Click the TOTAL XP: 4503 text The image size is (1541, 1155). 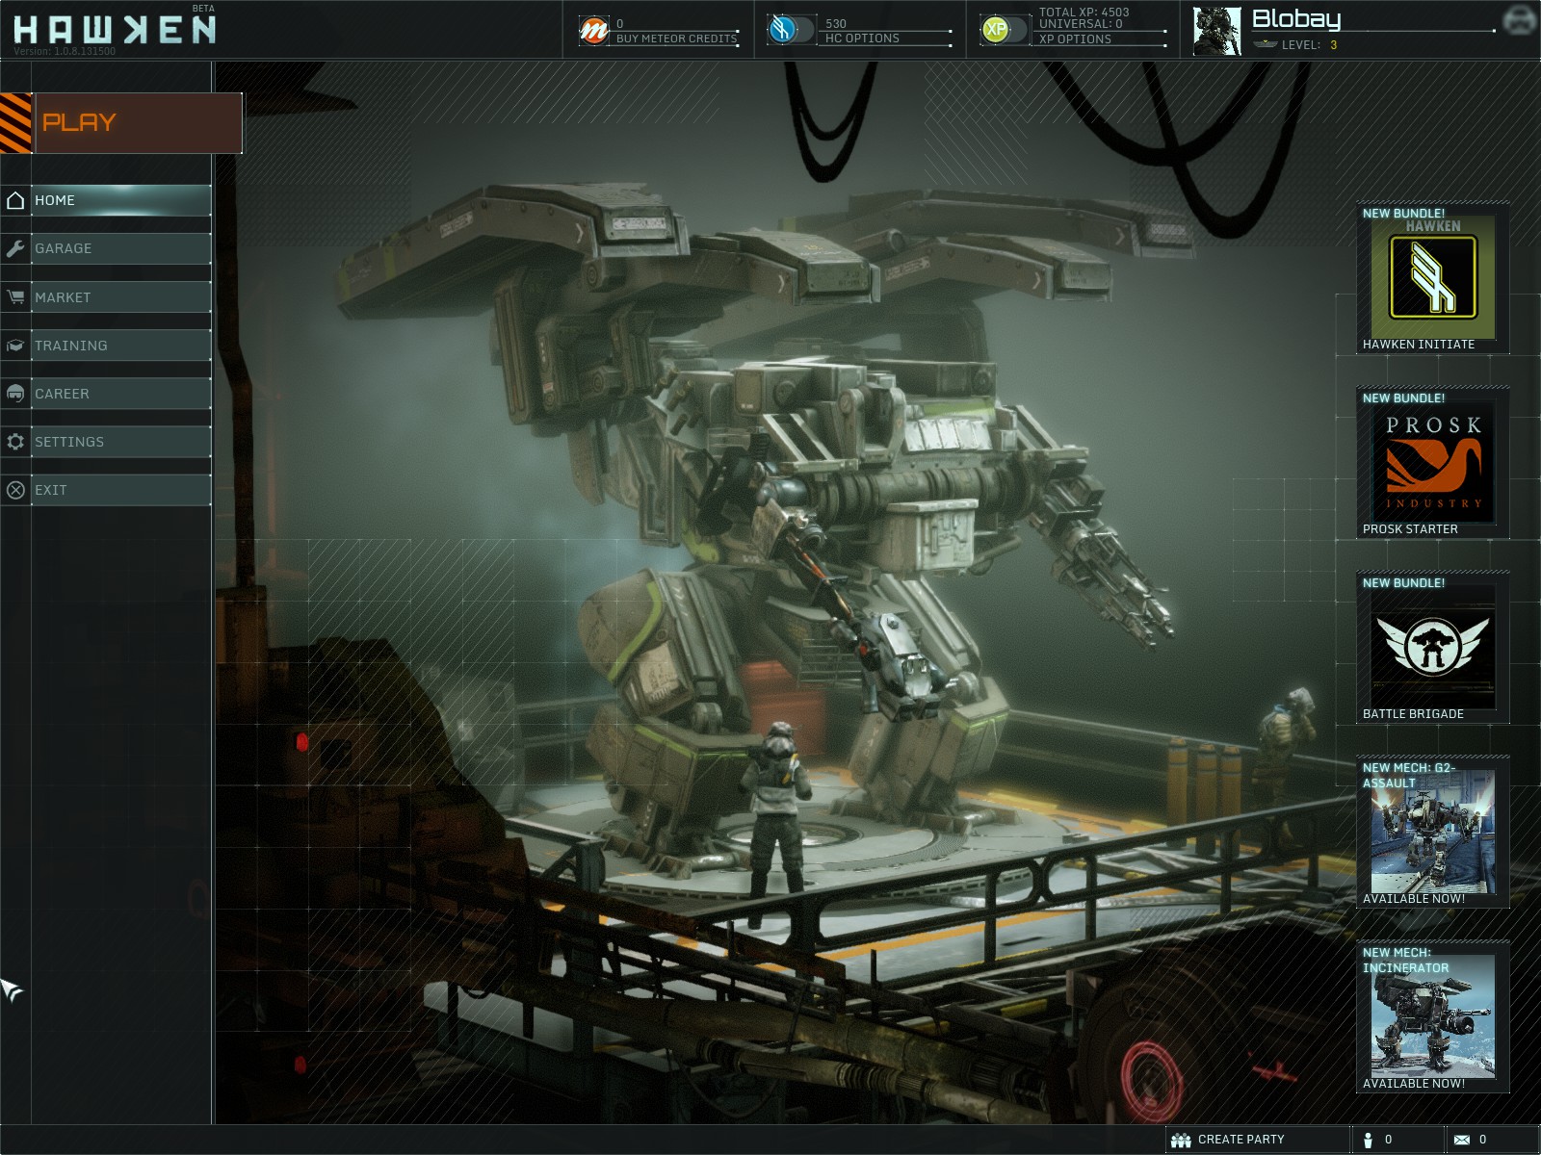pyautogui.click(x=1084, y=13)
